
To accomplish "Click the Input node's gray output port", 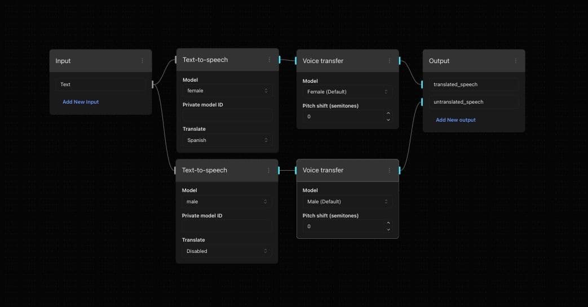I will coord(153,84).
